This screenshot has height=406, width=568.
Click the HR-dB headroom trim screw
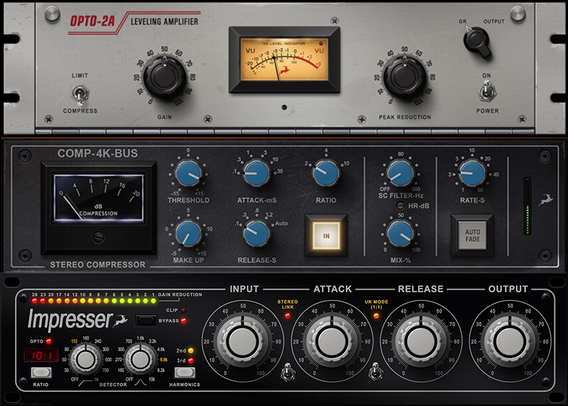point(400,206)
